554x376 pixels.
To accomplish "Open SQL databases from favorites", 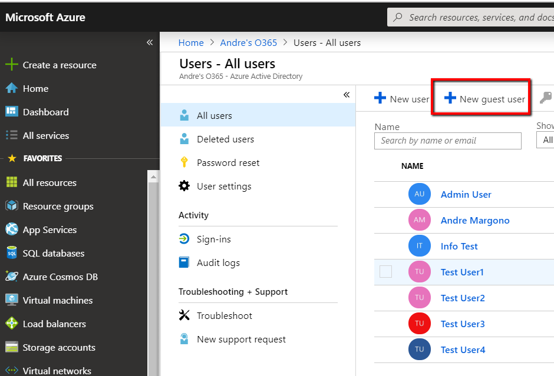I will (x=53, y=253).
